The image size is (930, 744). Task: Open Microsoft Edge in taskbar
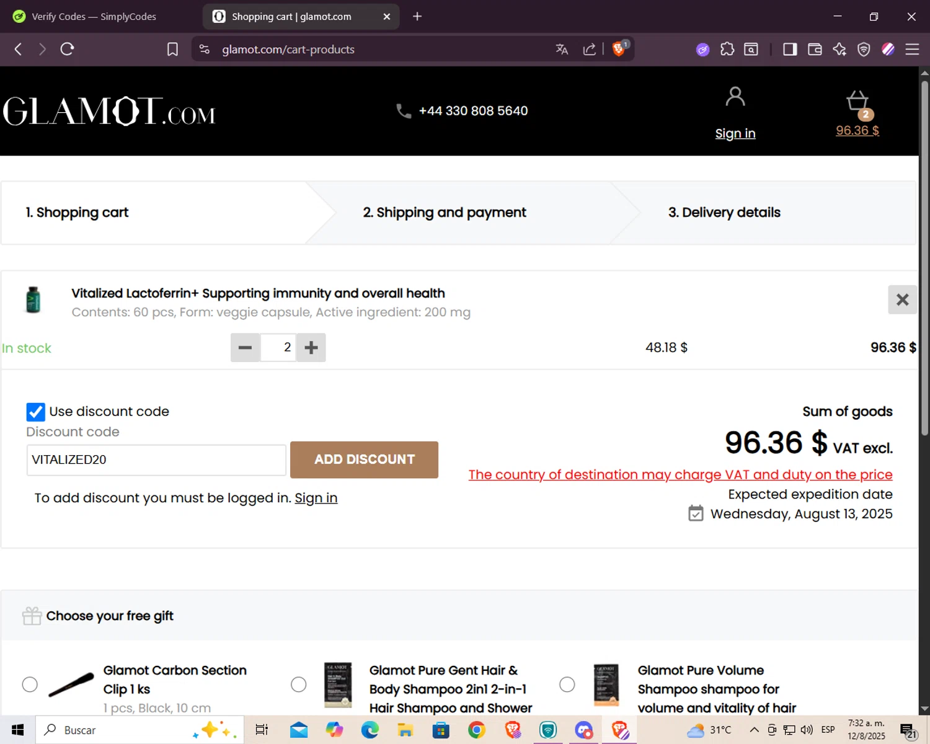click(370, 730)
